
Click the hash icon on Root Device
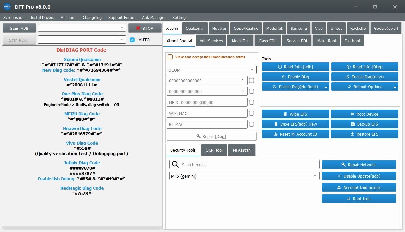[352, 114]
